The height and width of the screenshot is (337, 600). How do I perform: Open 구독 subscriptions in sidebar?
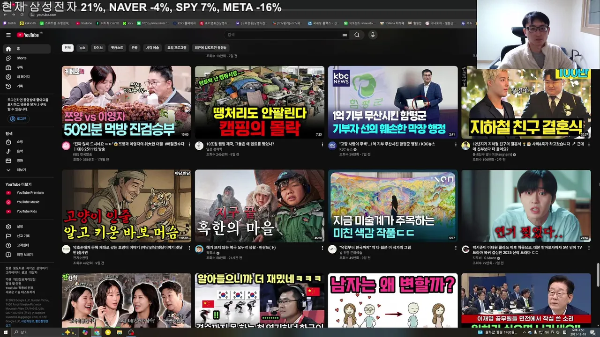(x=27, y=67)
